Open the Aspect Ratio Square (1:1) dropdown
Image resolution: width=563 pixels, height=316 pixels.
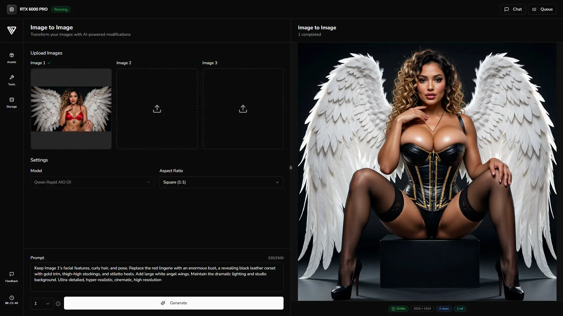tap(221, 182)
